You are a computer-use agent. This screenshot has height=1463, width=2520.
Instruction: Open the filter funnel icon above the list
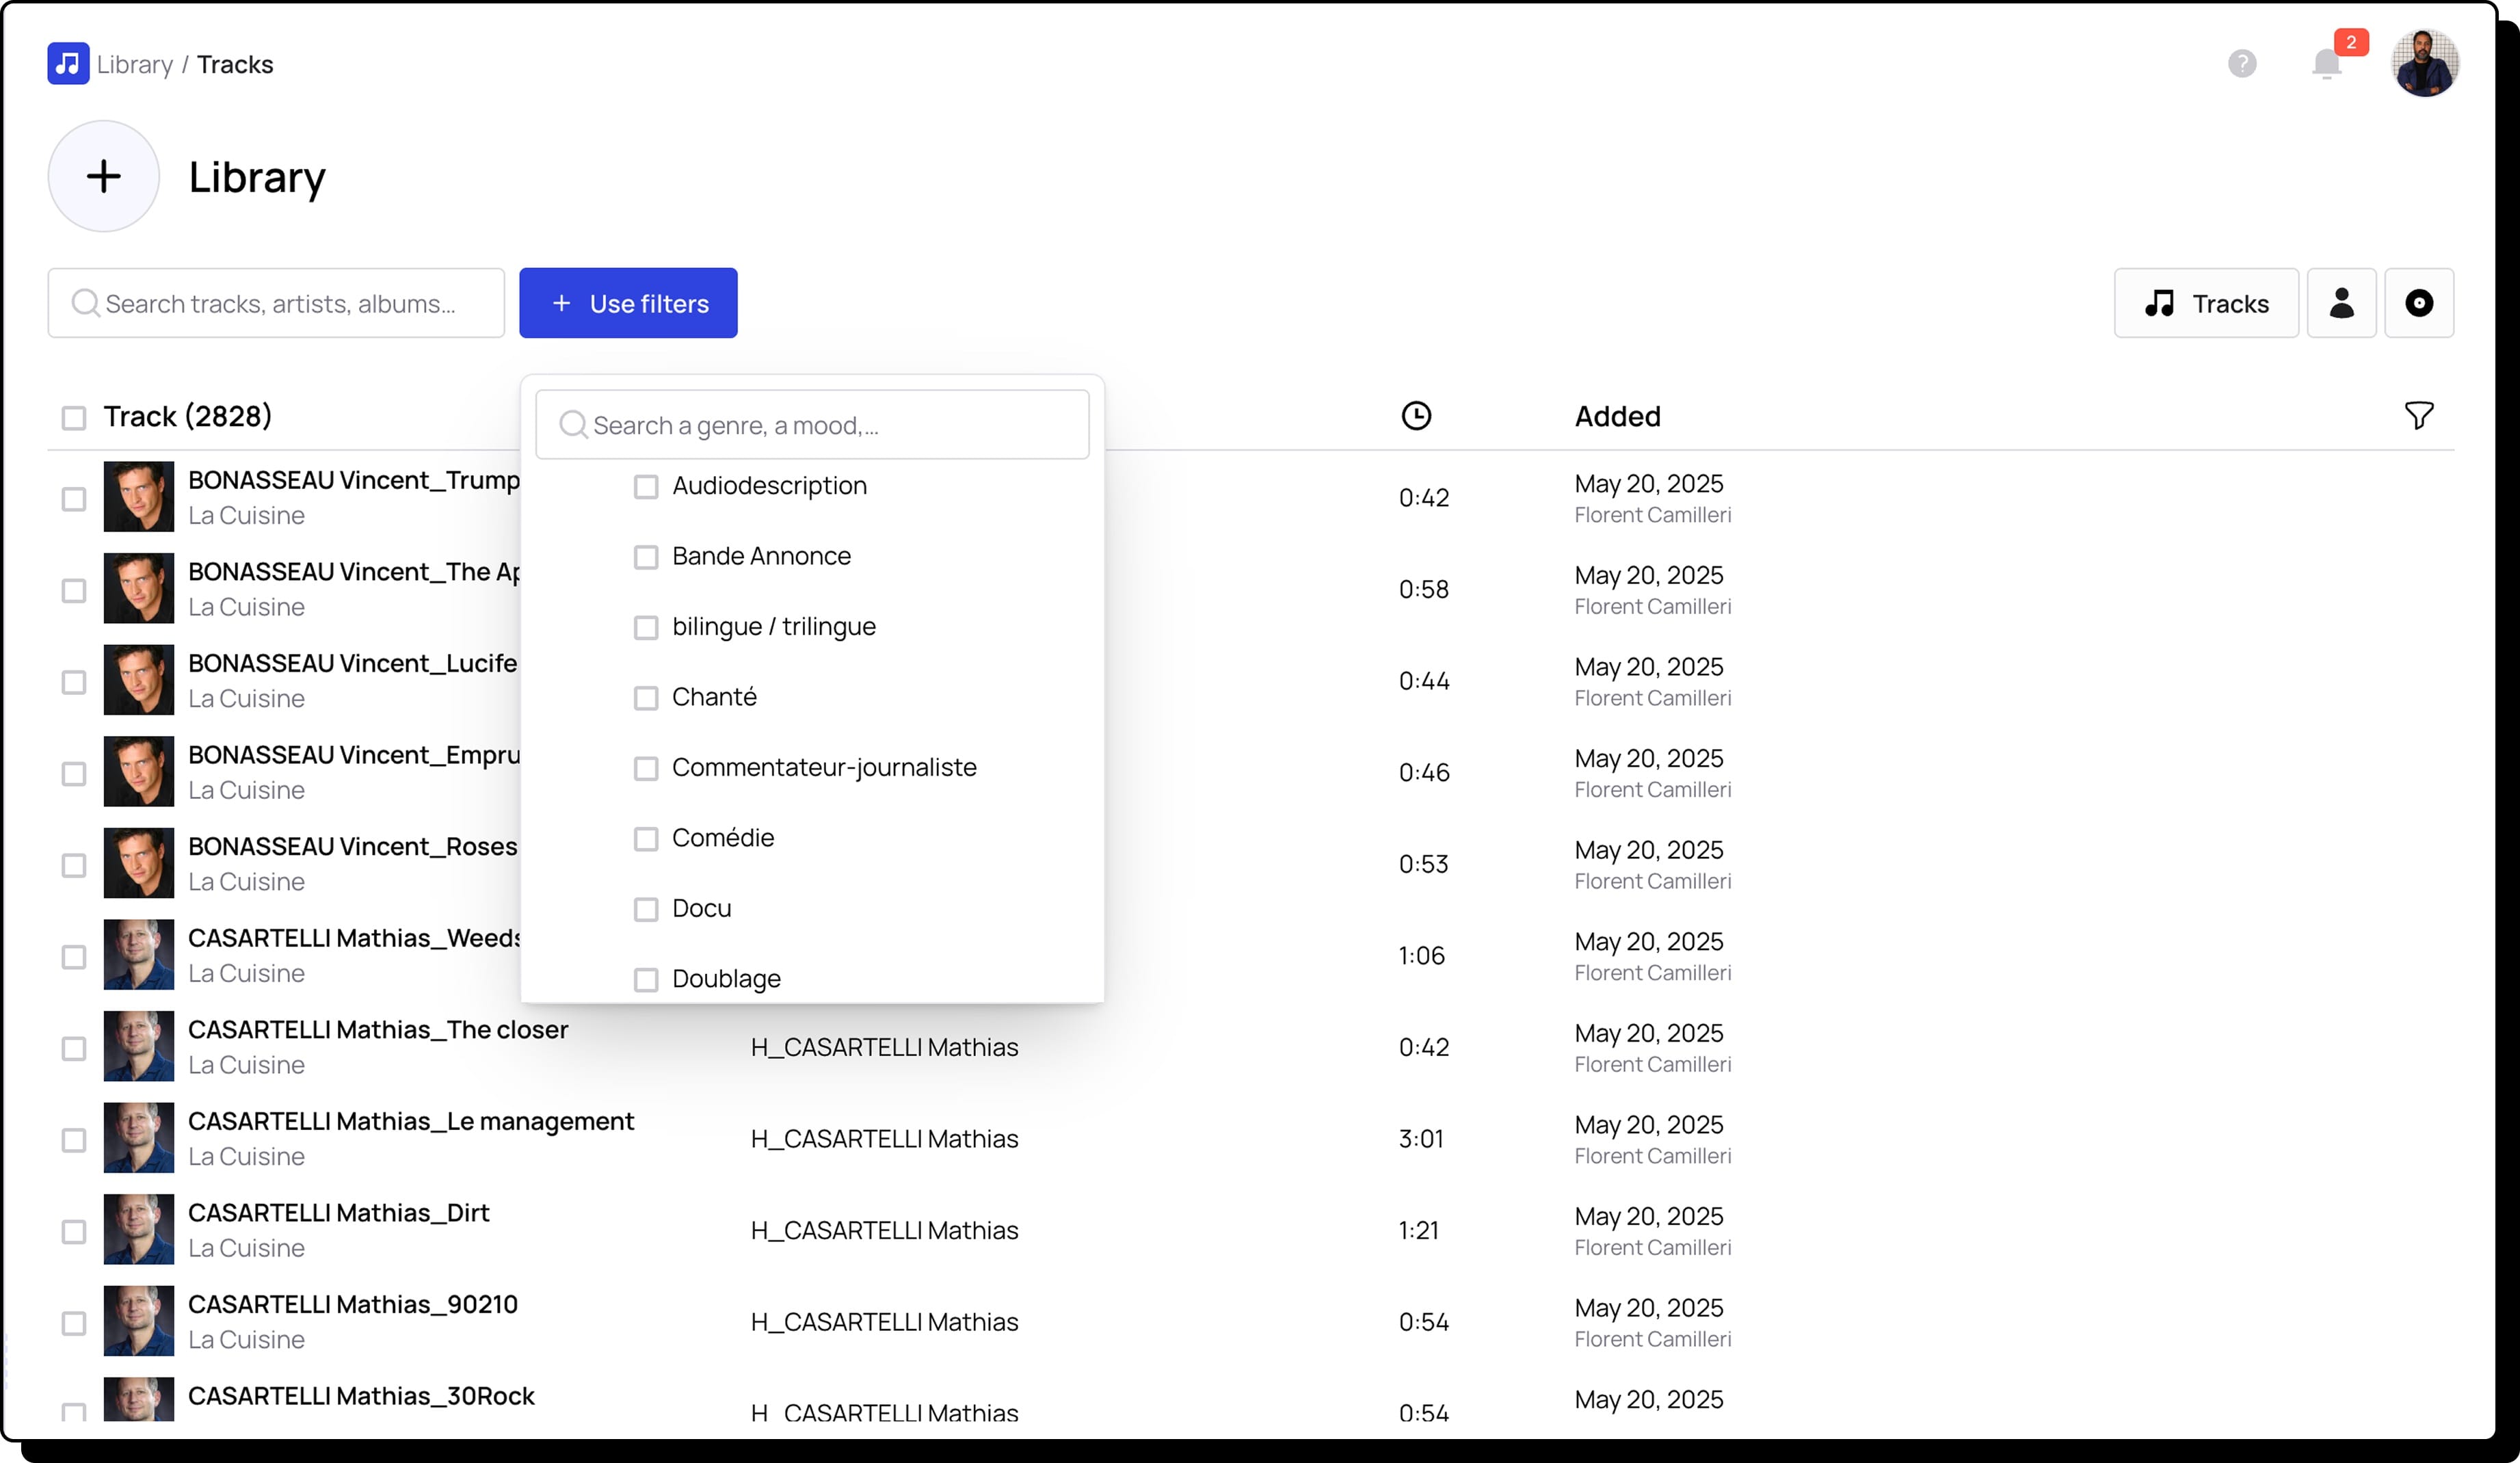(2420, 416)
